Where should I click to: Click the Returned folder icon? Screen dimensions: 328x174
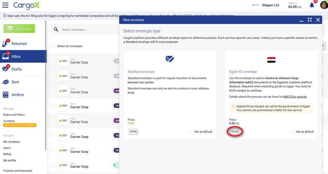click(x=5, y=43)
